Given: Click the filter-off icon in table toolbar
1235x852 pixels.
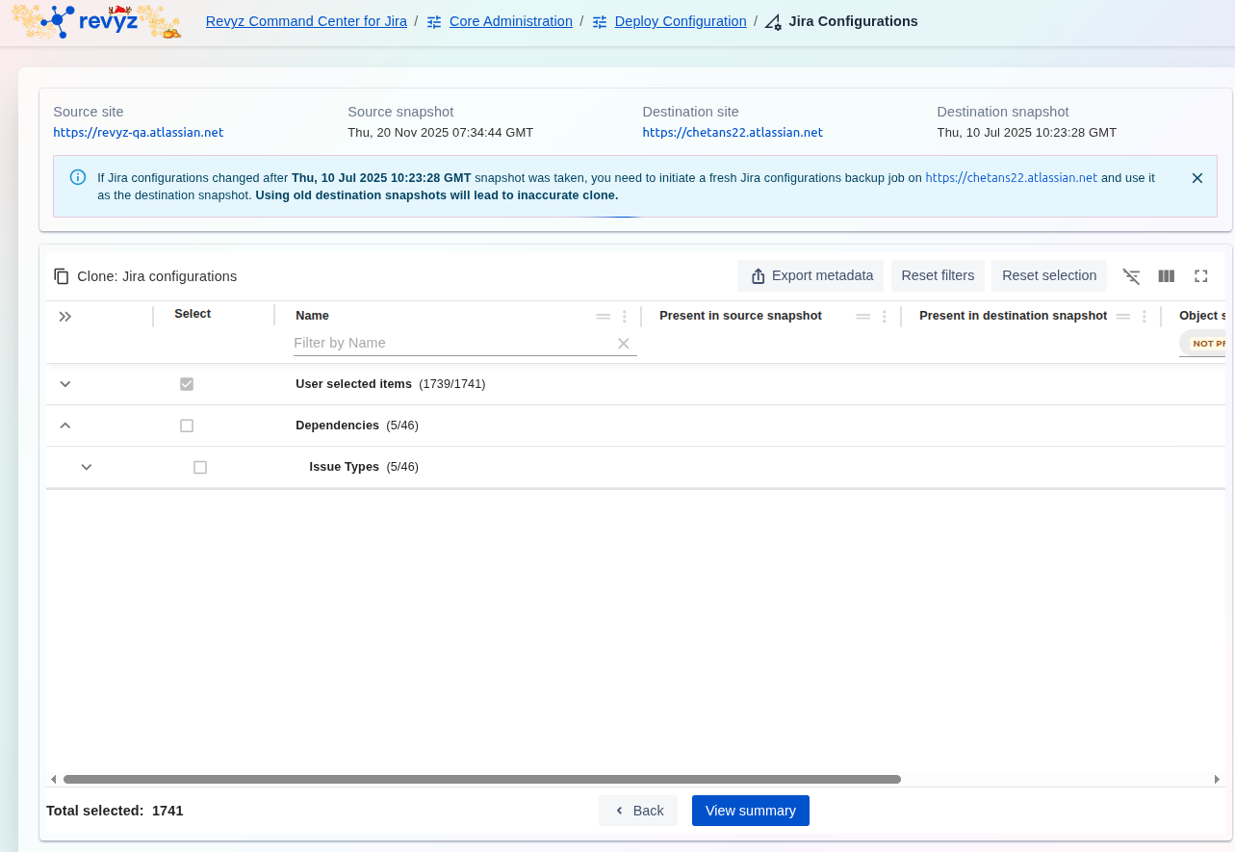Looking at the screenshot, I should point(1131,276).
